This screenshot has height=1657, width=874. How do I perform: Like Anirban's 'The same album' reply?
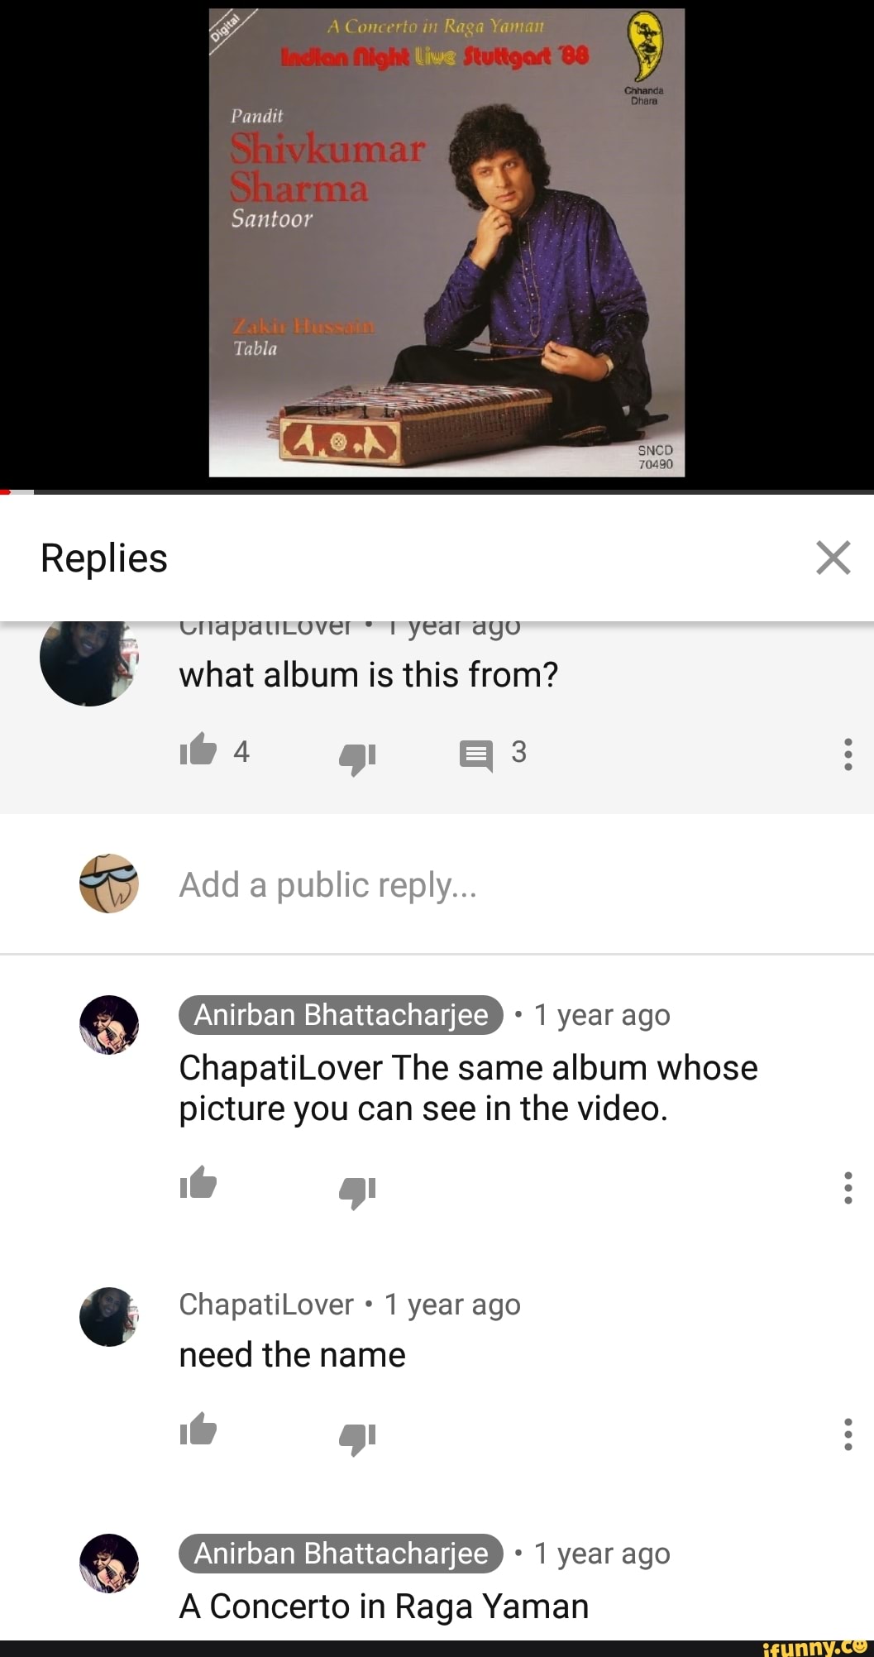pos(198,1183)
